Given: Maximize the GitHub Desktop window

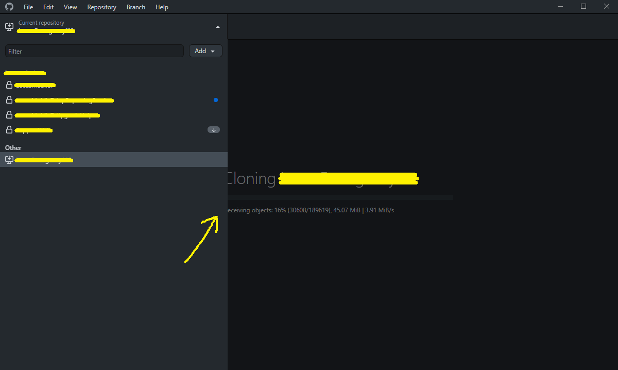Looking at the screenshot, I should [583, 7].
